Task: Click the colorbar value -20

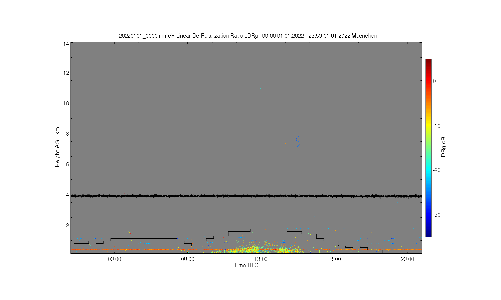Action: tap(437, 170)
